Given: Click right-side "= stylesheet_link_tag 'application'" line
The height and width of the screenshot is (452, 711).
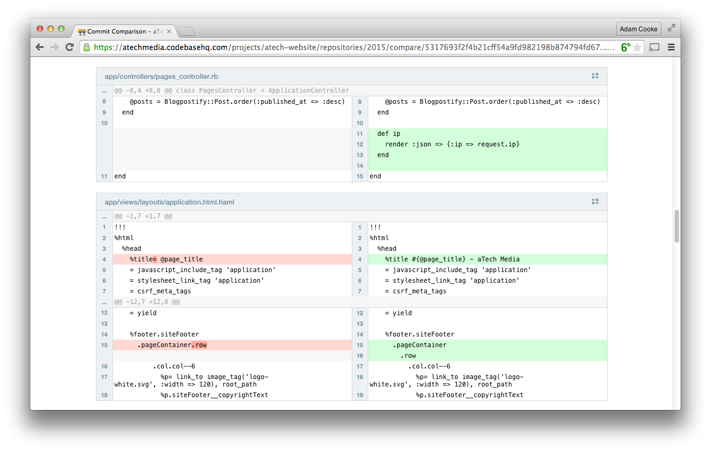Looking at the screenshot, I should pos(487,281).
